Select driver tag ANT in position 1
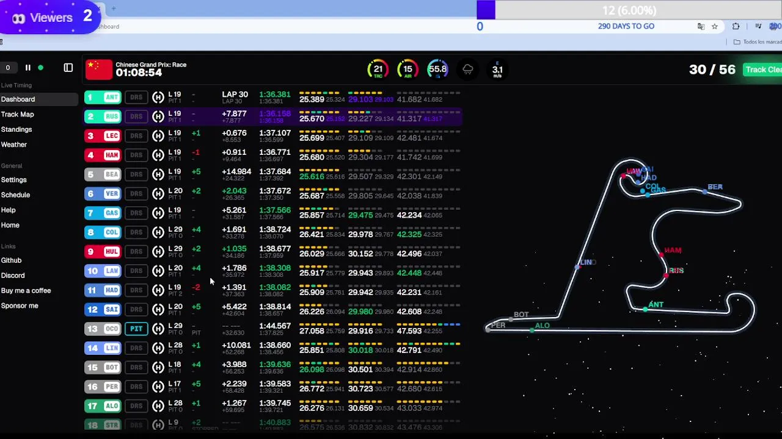Viewport: 782px width, 439px height. click(103, 98)
